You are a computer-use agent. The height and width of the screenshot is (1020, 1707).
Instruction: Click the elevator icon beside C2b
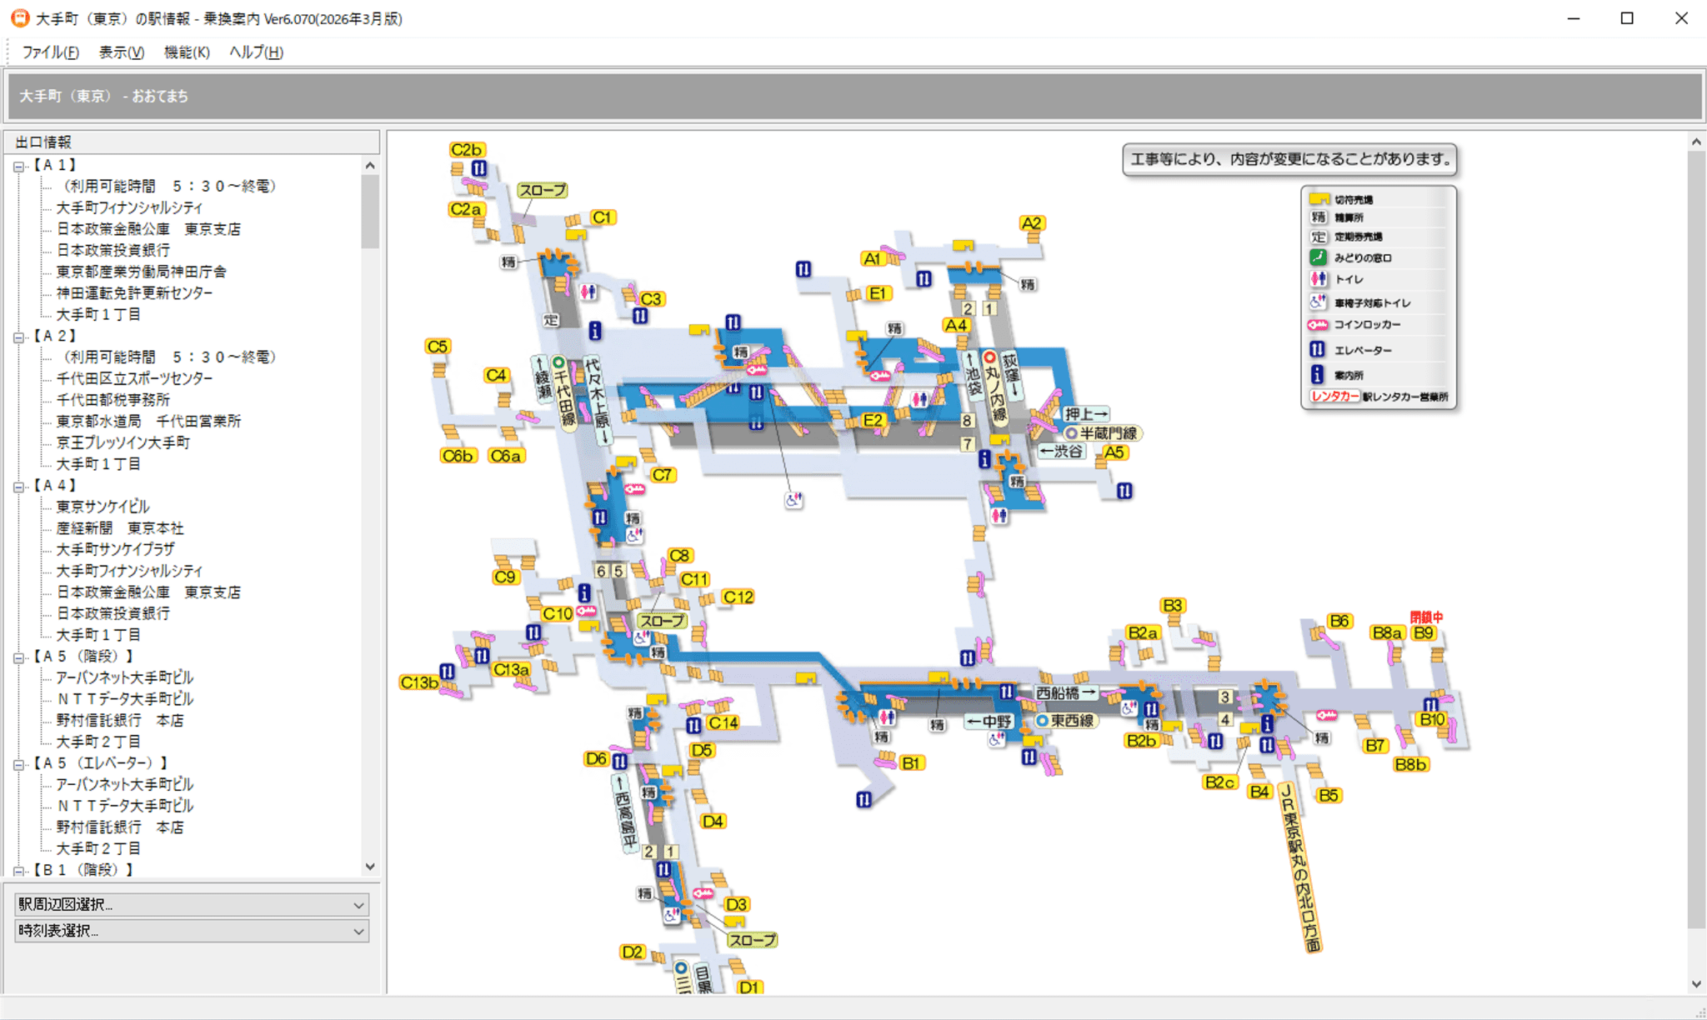point(479,169)
